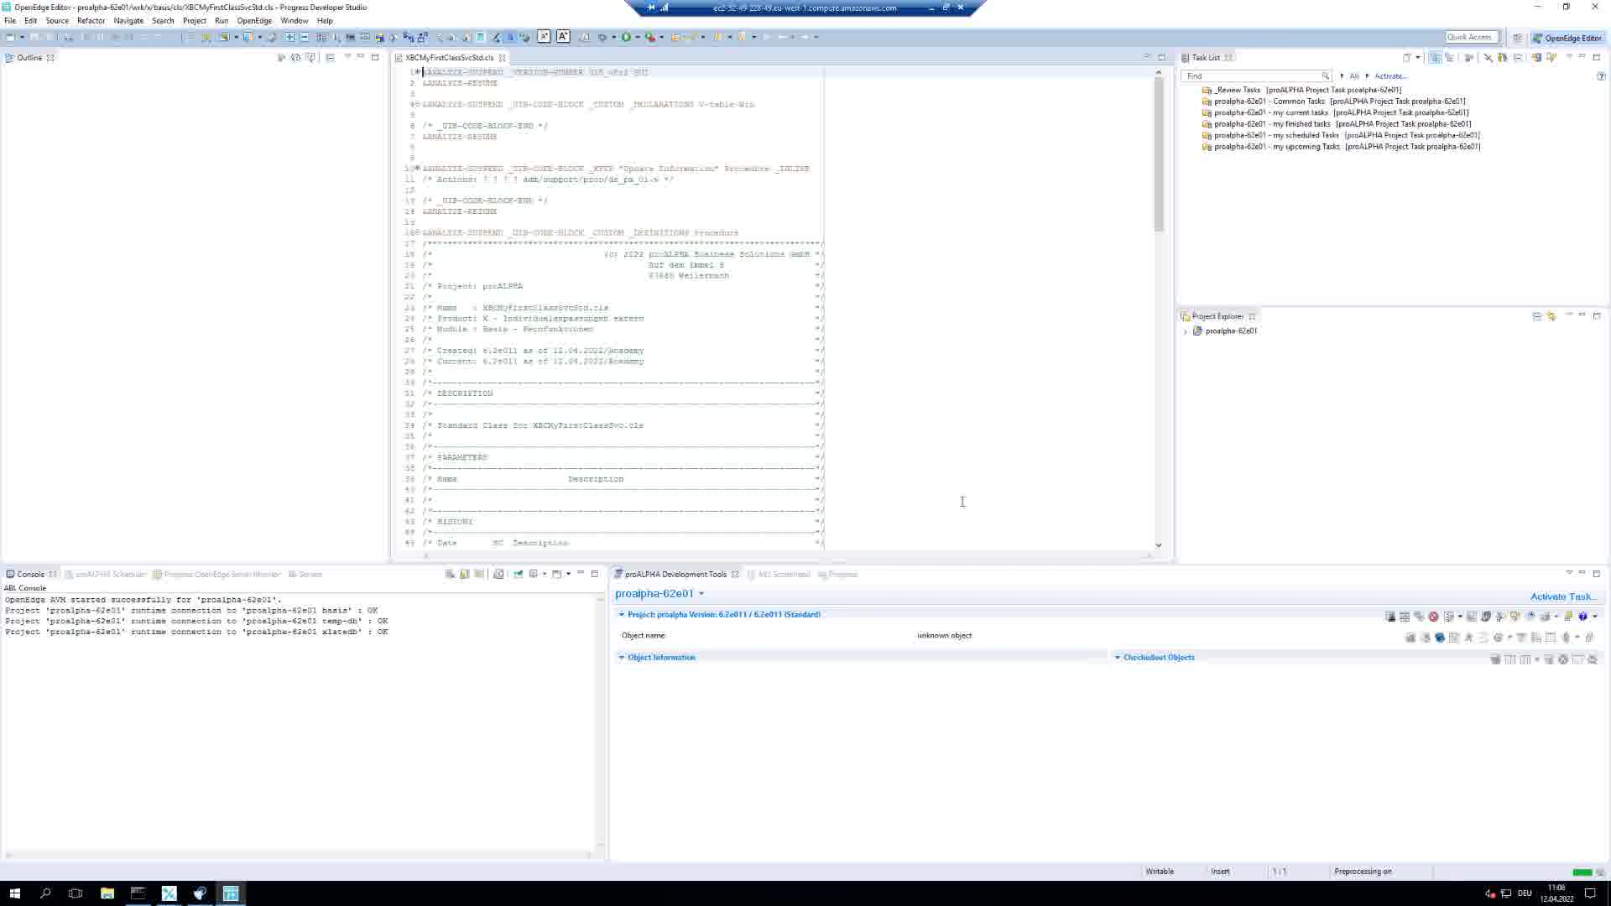The image size is (1611, 906).
Task: Toggle Pin Console in Console toolbar
Action: tap(518, 574)
